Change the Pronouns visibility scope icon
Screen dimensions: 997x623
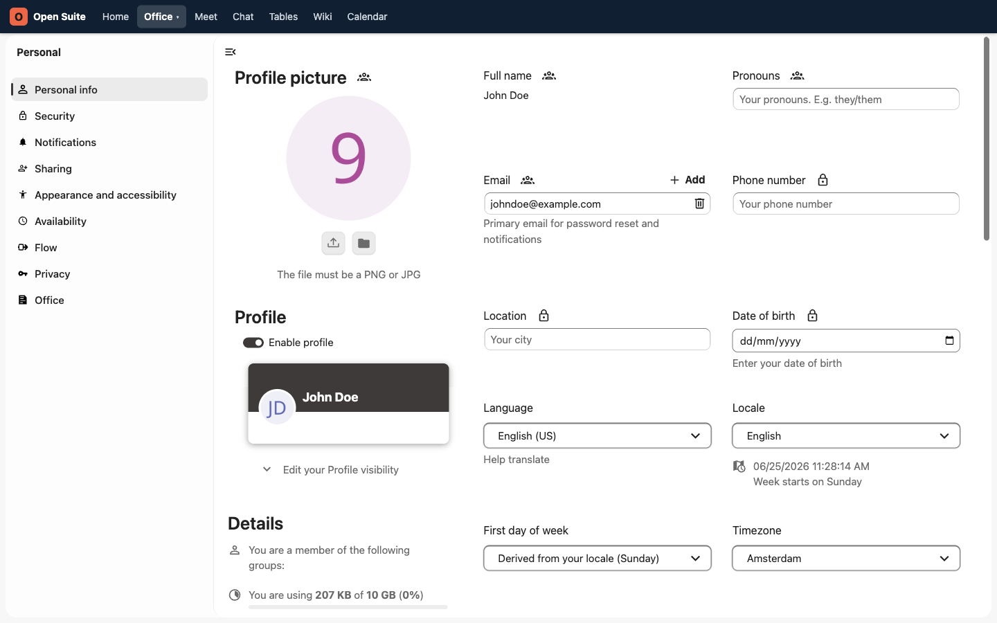click(x=798, y=75)
